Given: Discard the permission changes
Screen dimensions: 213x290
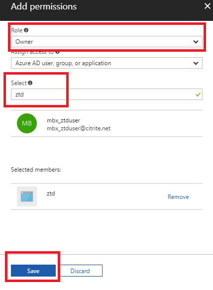Looking at the screenshot, I should coord(80,271).
